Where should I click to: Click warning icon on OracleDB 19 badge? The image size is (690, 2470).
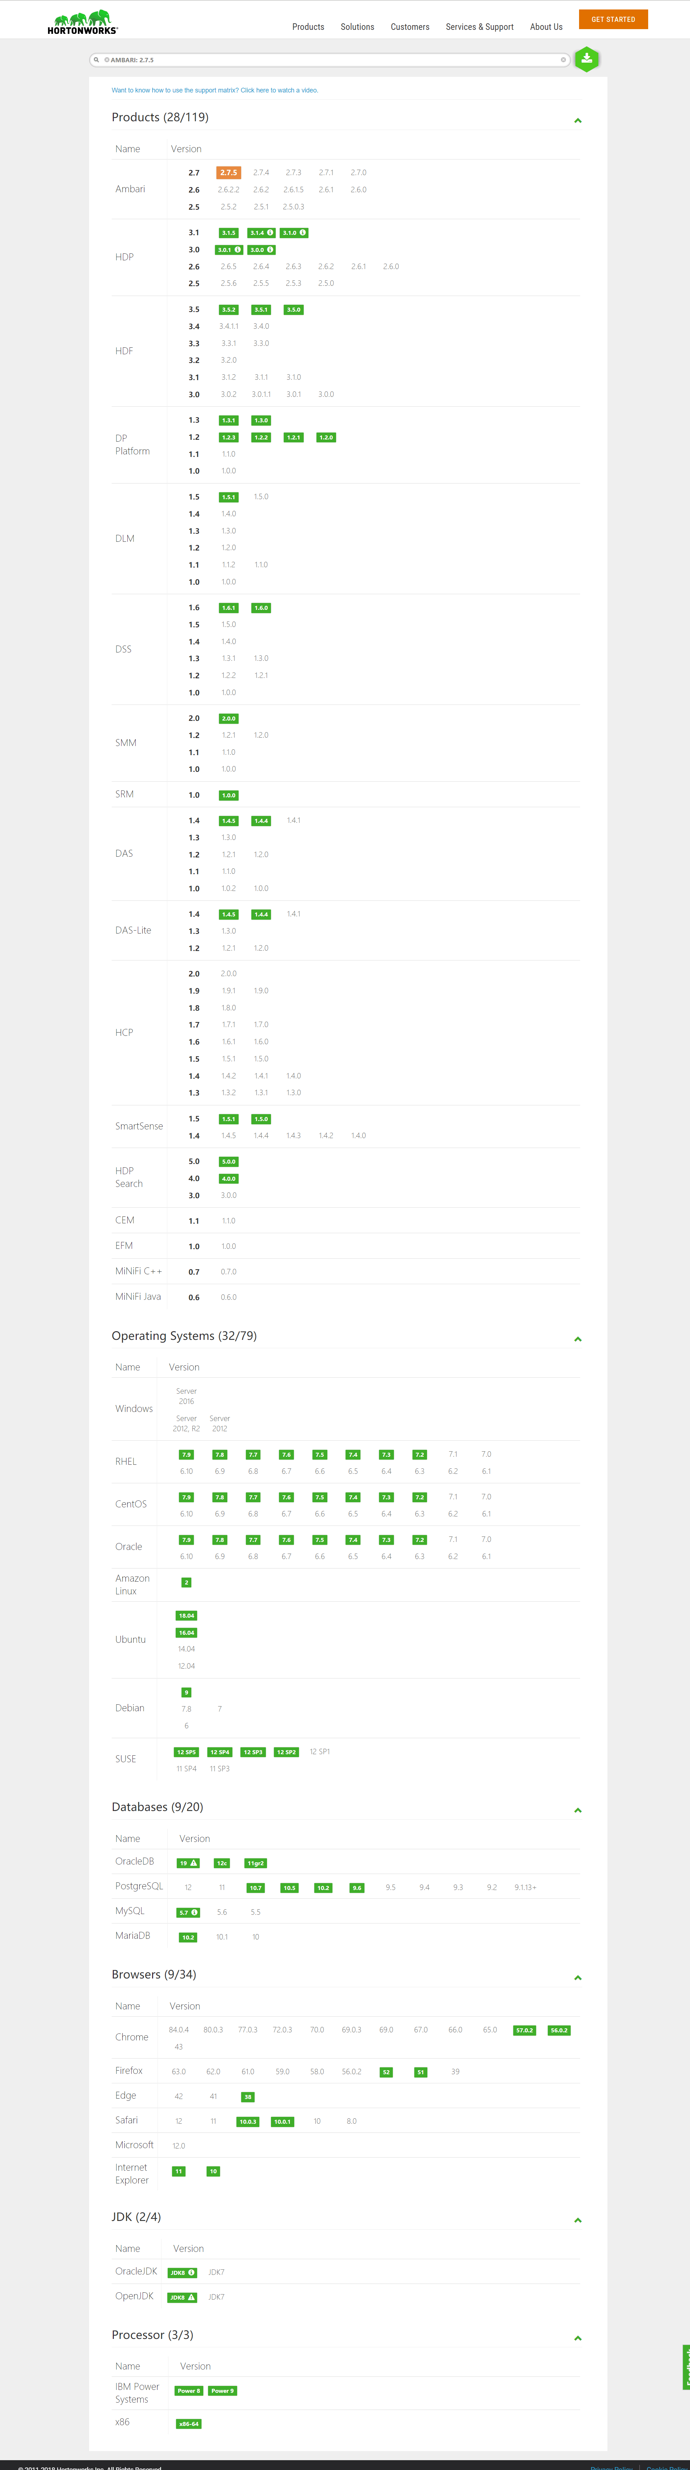click(x=194, y=1863)
